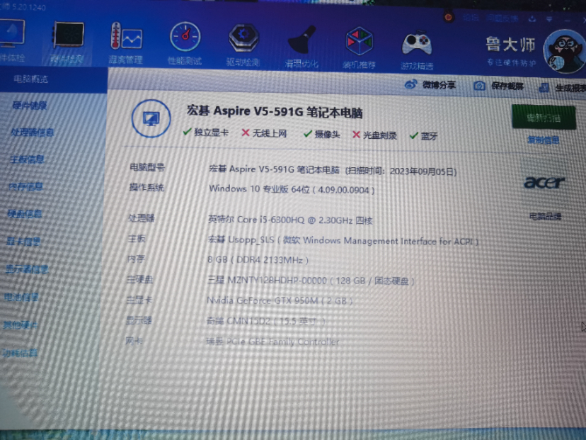Open 主板信息 sidebar item
The height and width of the screenshot is (440, 586).
click(x=27, y=159)
